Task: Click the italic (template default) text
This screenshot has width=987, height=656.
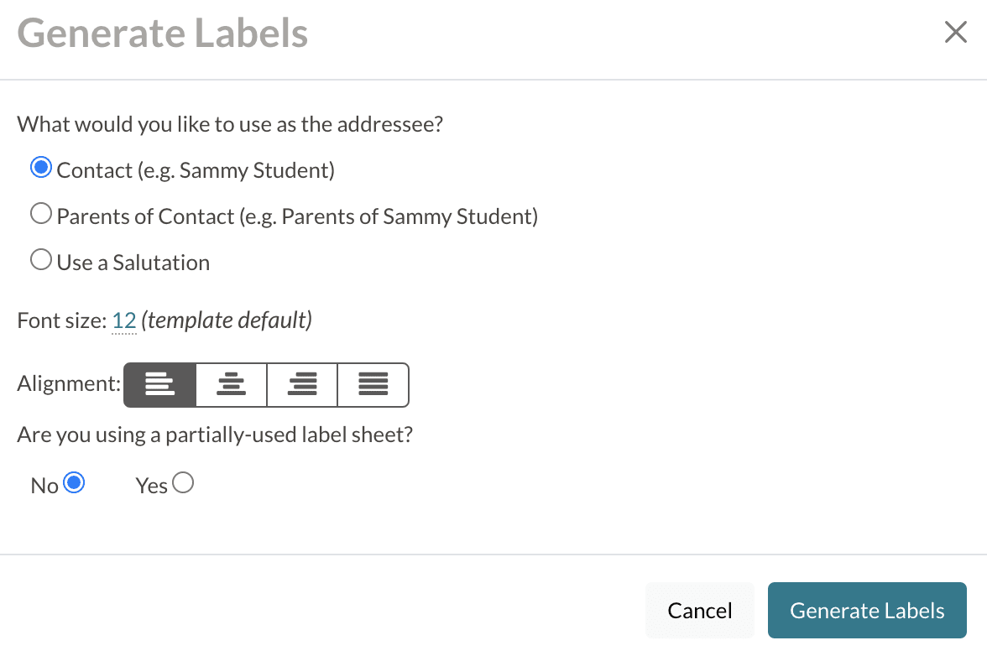Action: (x=227, y=320)
